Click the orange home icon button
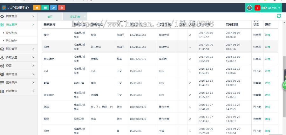Viewport: 286px width, 135px height. pos(37,7)
